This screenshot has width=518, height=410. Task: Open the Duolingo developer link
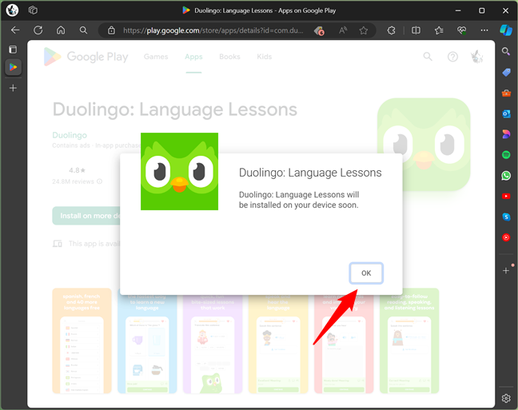pyautogui.click(x=70, y=135)
